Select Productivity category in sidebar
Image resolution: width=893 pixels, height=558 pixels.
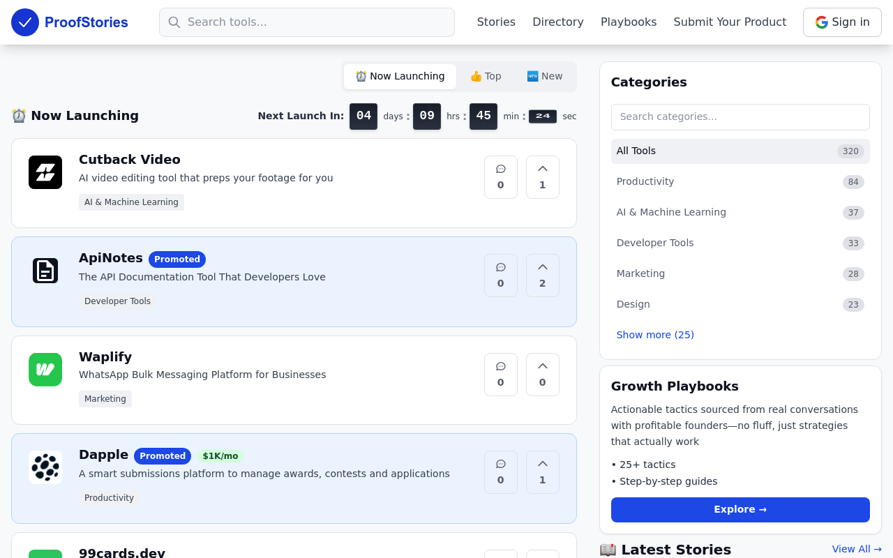tap(740, 182)
